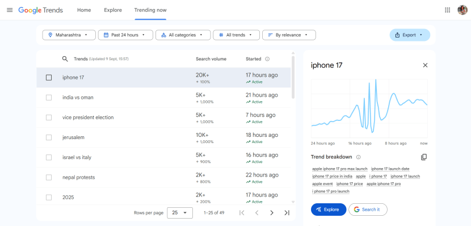Click the 7 hours ago start time
Screen dimensions: 471x226
(x=260, y=115)
